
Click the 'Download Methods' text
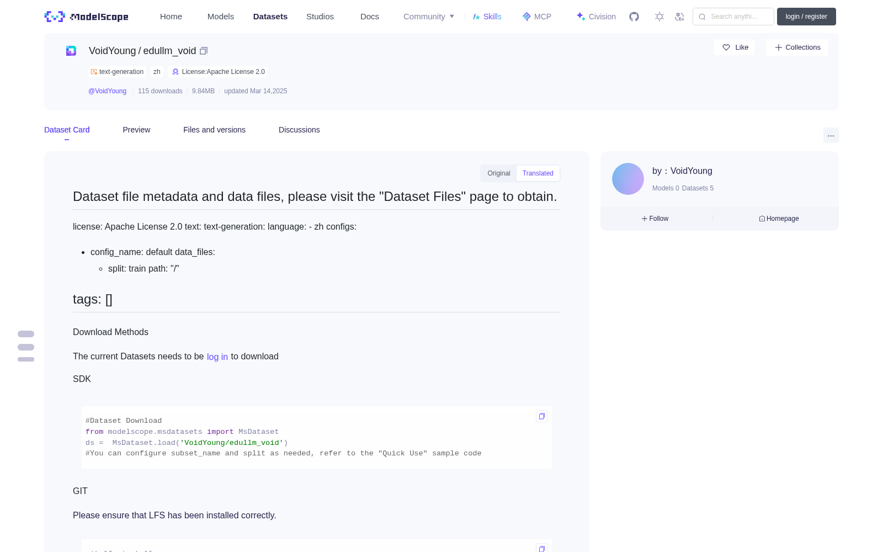[x=110, y=332]
